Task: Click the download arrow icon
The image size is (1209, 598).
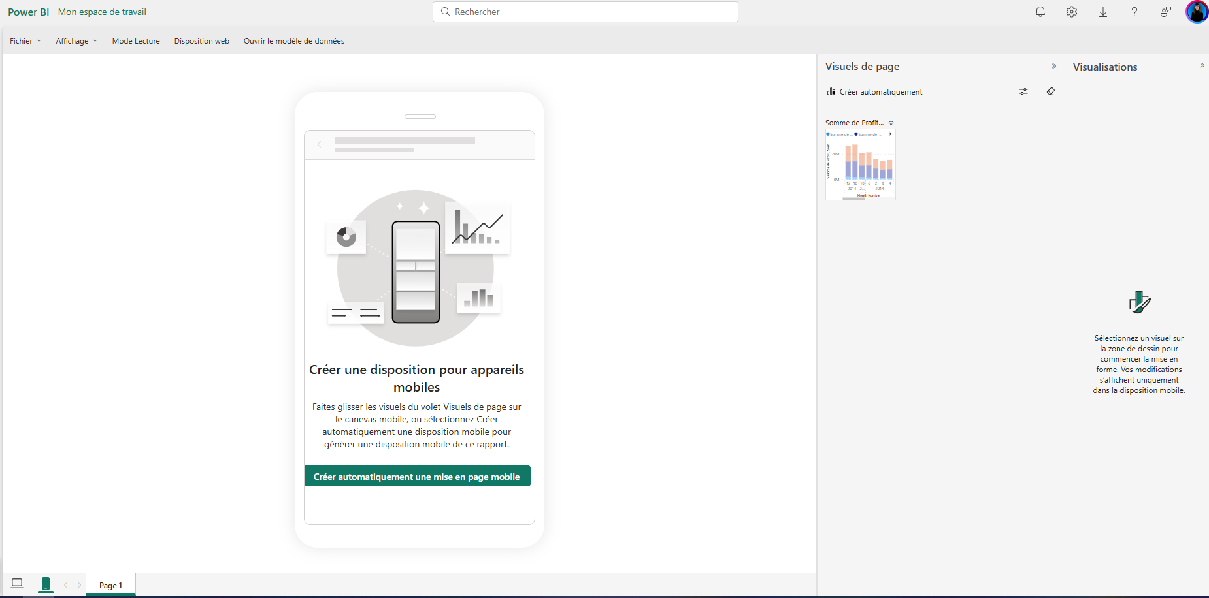Action: (1103, 12)
